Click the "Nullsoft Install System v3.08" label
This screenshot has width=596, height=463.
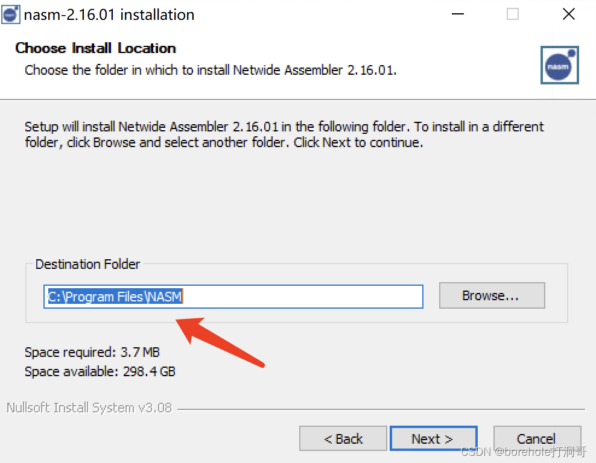[x=89, y=408]
